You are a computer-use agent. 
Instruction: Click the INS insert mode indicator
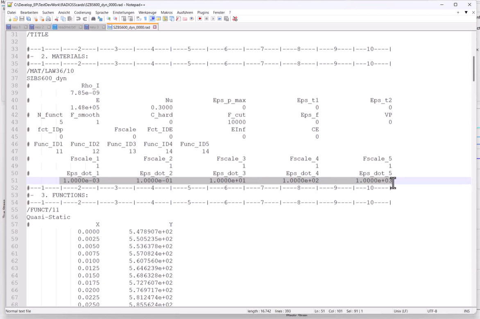point(466,311)
